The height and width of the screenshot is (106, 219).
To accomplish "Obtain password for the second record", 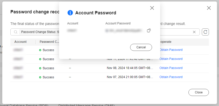I will pyautogui.click(x=171, y=59).
